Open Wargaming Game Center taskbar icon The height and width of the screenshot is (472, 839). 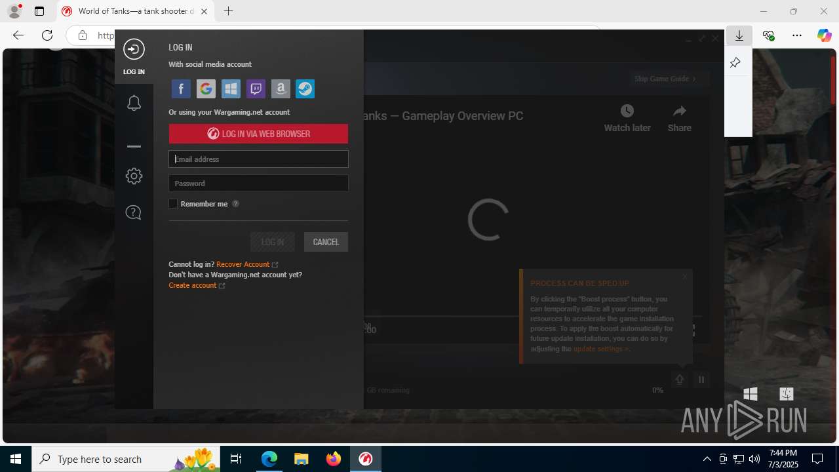(365, 459)
